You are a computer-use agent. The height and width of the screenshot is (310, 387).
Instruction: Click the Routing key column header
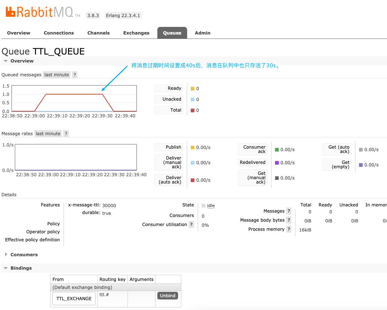pyautogui.click(x=113, y=279)
